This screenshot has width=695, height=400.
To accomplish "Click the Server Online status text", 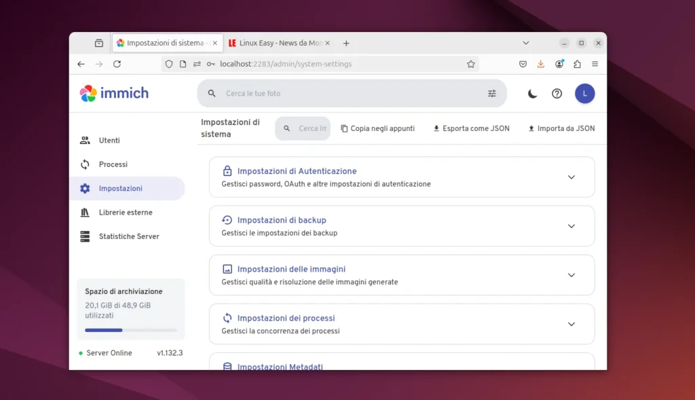I will pyautogui.click(x=109, y=353).
